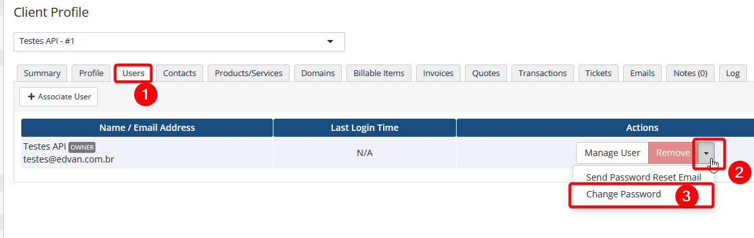
Task: Open the Products/Services tab
Action: pyautogui.click(x=248, y=73)
